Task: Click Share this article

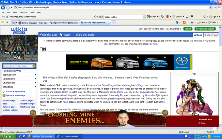Action: point(85,35)
